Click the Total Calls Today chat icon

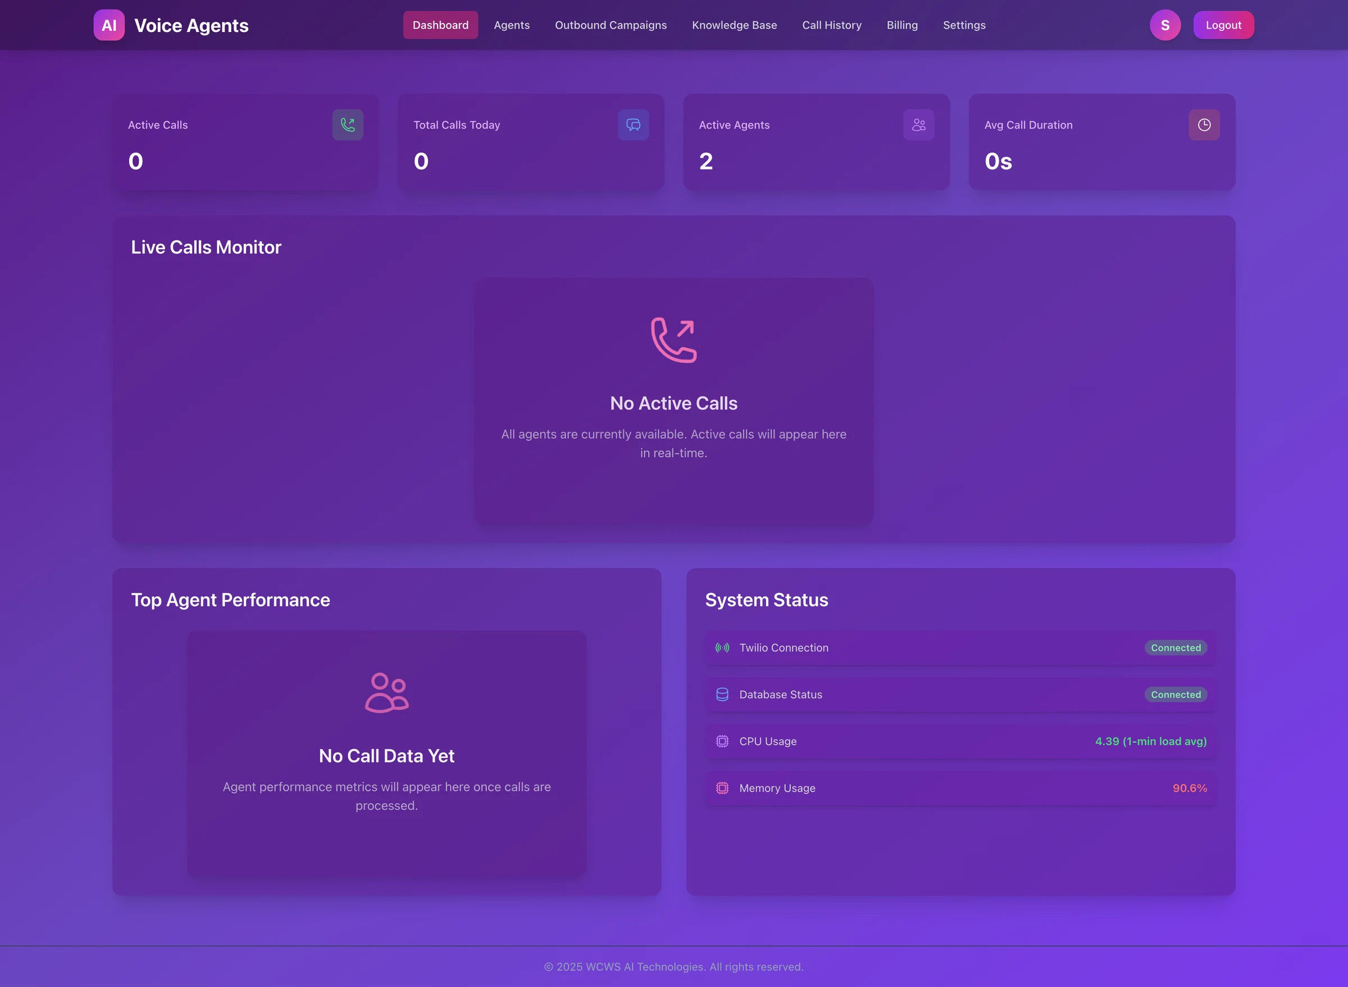pyautogui.click(x=633, y=125)
